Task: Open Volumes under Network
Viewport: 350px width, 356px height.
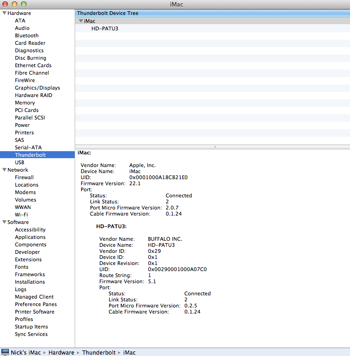Action: 26,200
